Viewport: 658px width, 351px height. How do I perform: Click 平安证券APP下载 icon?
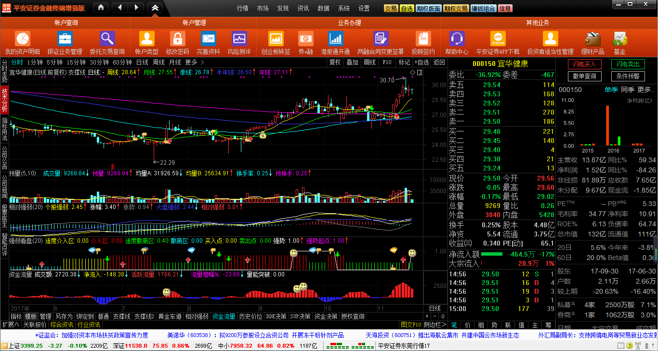498,39
